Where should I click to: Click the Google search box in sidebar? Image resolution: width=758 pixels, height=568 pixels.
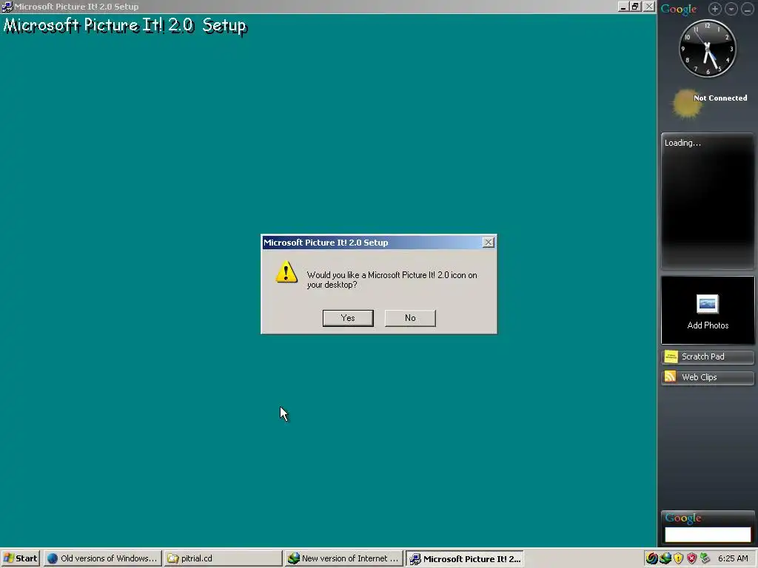click(707, 535)
